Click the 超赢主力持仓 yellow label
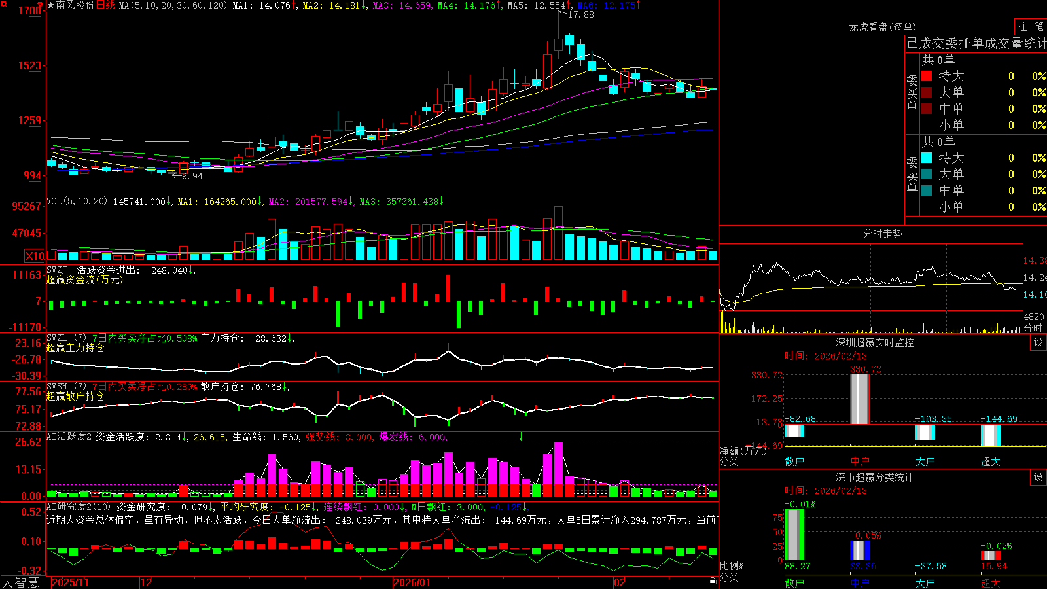1047x589 pixels. [75, 348]
